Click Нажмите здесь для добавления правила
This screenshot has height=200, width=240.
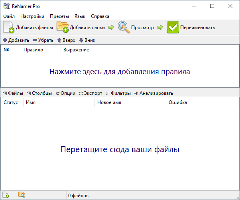(120, 72)
